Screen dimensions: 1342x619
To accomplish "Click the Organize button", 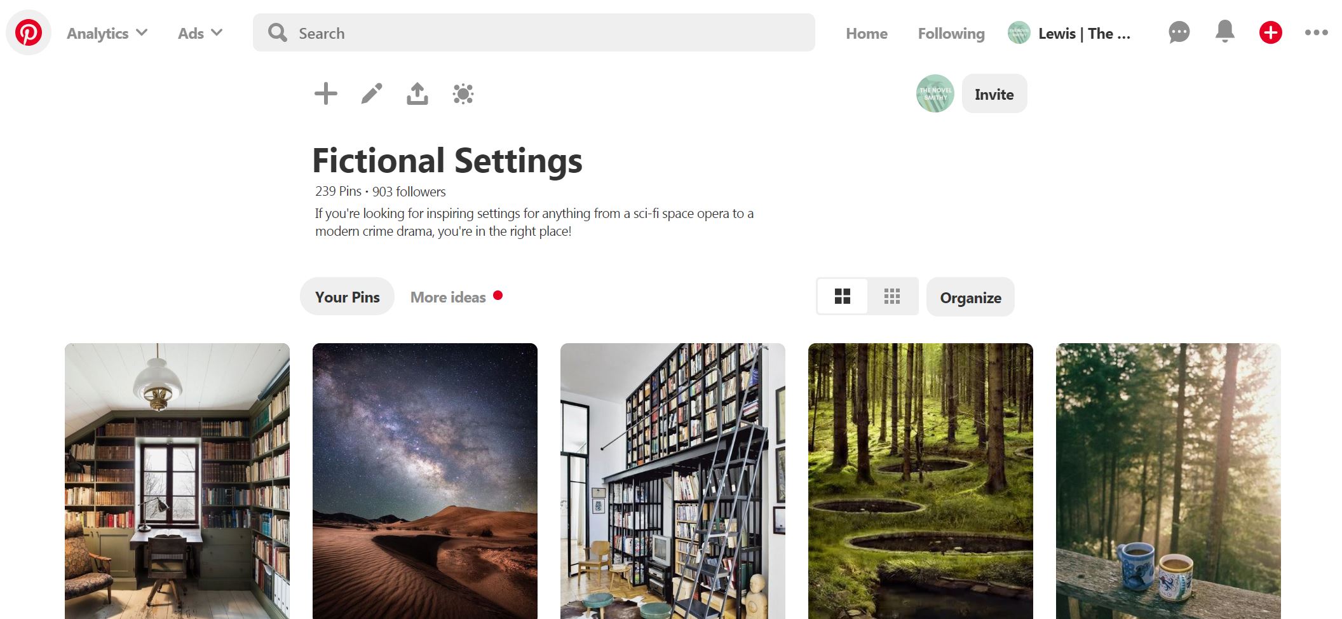I will coord(970,297).
